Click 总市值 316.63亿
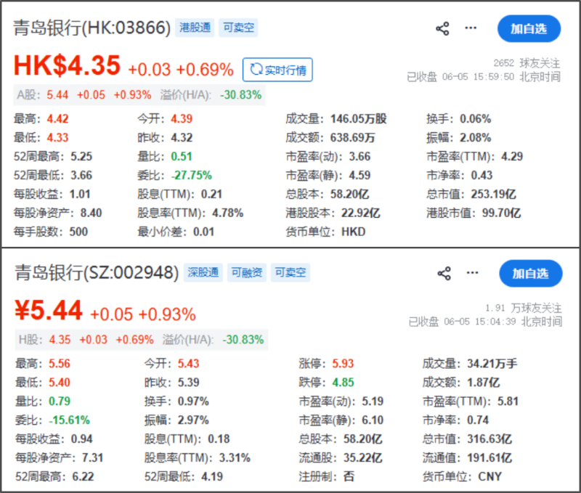This screenshot has width=581, height=493. pyautogui.click(x=467, y=439)
